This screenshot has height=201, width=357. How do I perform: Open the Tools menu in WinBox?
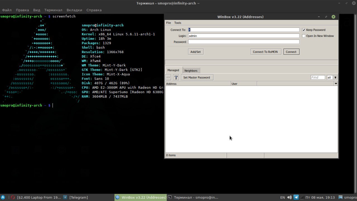178,23
